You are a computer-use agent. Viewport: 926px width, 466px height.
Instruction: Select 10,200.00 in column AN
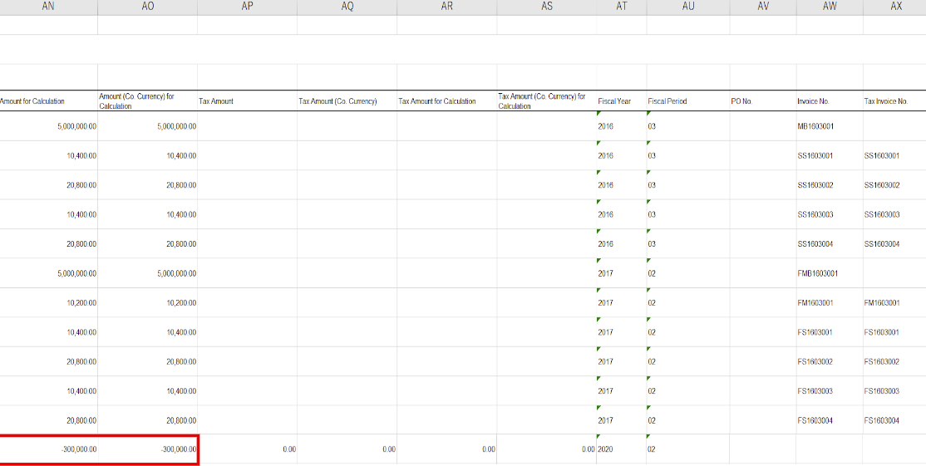pyautogui.click(x=48, y=302)
